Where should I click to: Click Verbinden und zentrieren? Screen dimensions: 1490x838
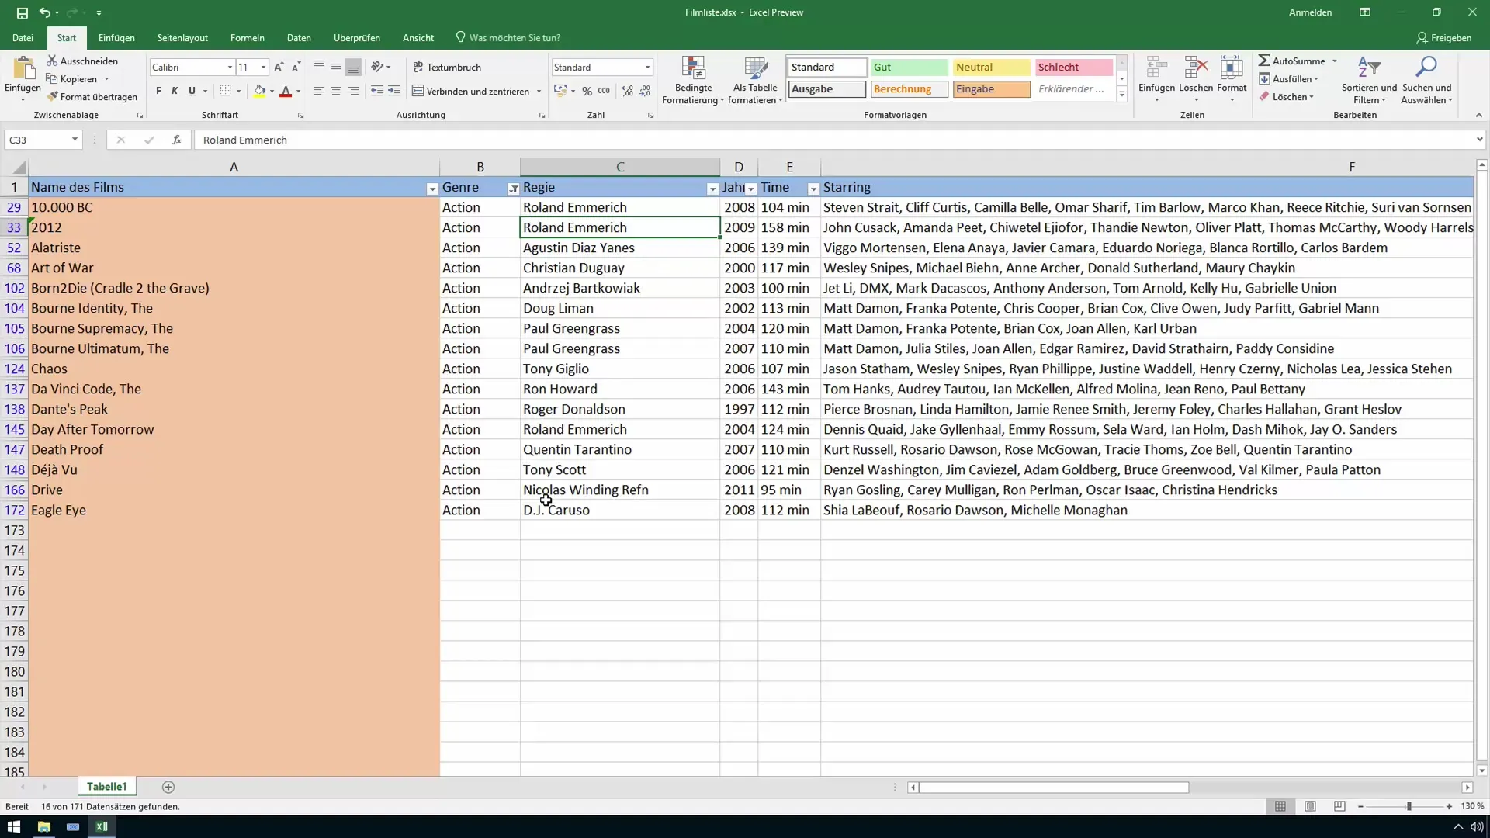[471, 91]
